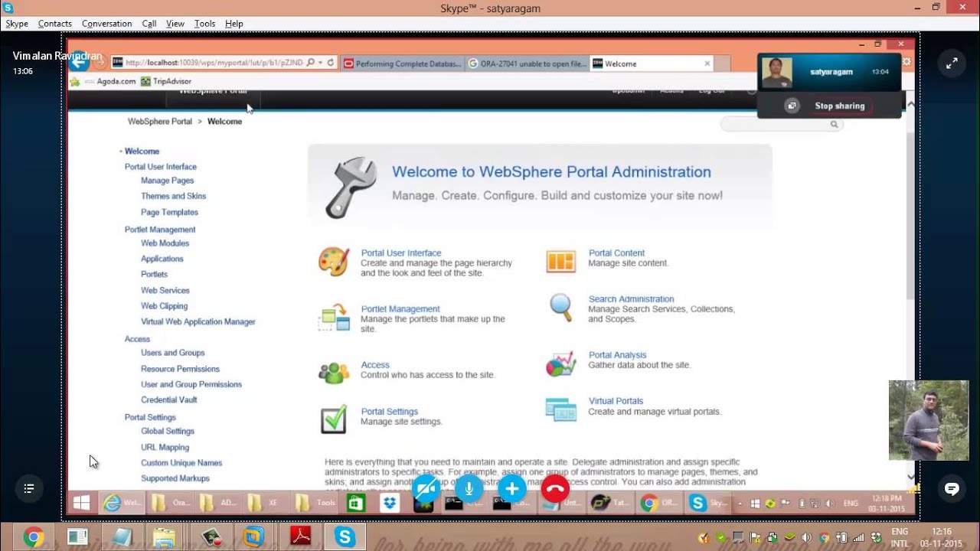
Task: Open the Tools menu
Action: coord(205,24)
